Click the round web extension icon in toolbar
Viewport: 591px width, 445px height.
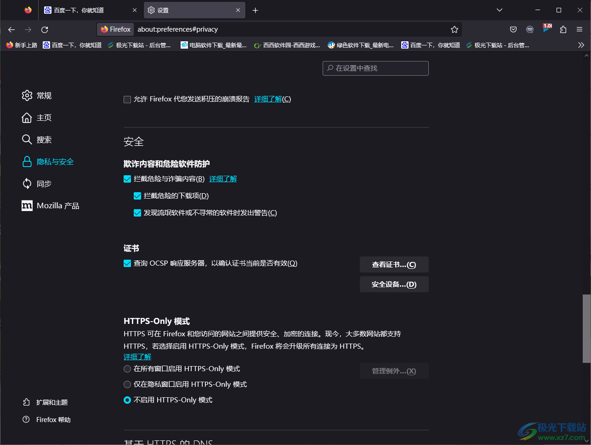point(530,29)
